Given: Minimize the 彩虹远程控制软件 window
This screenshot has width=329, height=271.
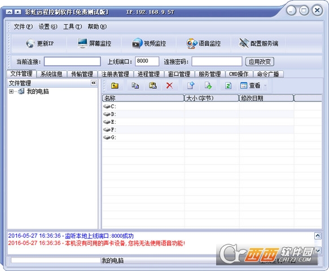Looking at the screenshot, I should (291, 10).
